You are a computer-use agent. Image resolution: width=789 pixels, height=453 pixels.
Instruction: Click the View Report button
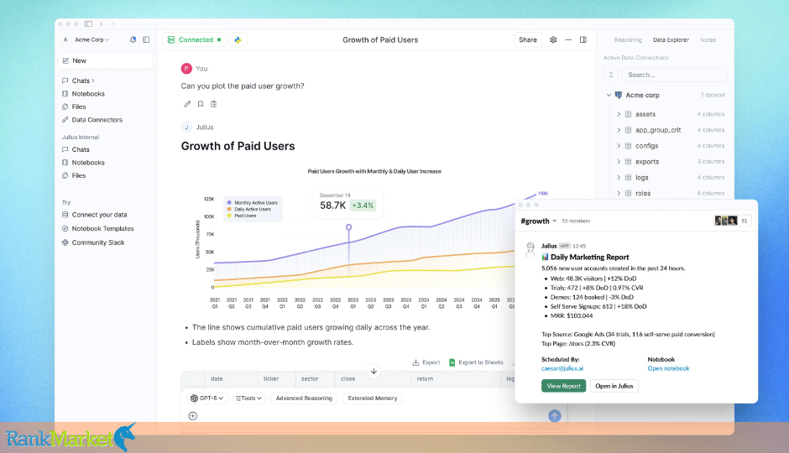coord(563,386)
